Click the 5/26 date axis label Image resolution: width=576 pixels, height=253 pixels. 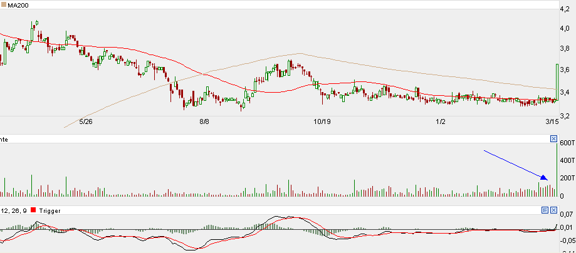pyautogui.click(x=86, y=121)
